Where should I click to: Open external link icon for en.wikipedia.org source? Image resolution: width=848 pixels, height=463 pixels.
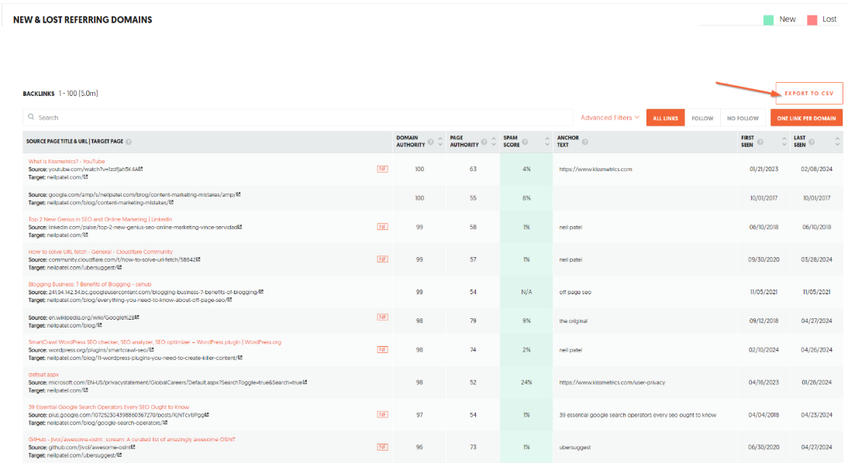pyautogui.click(x=137, y=317)
